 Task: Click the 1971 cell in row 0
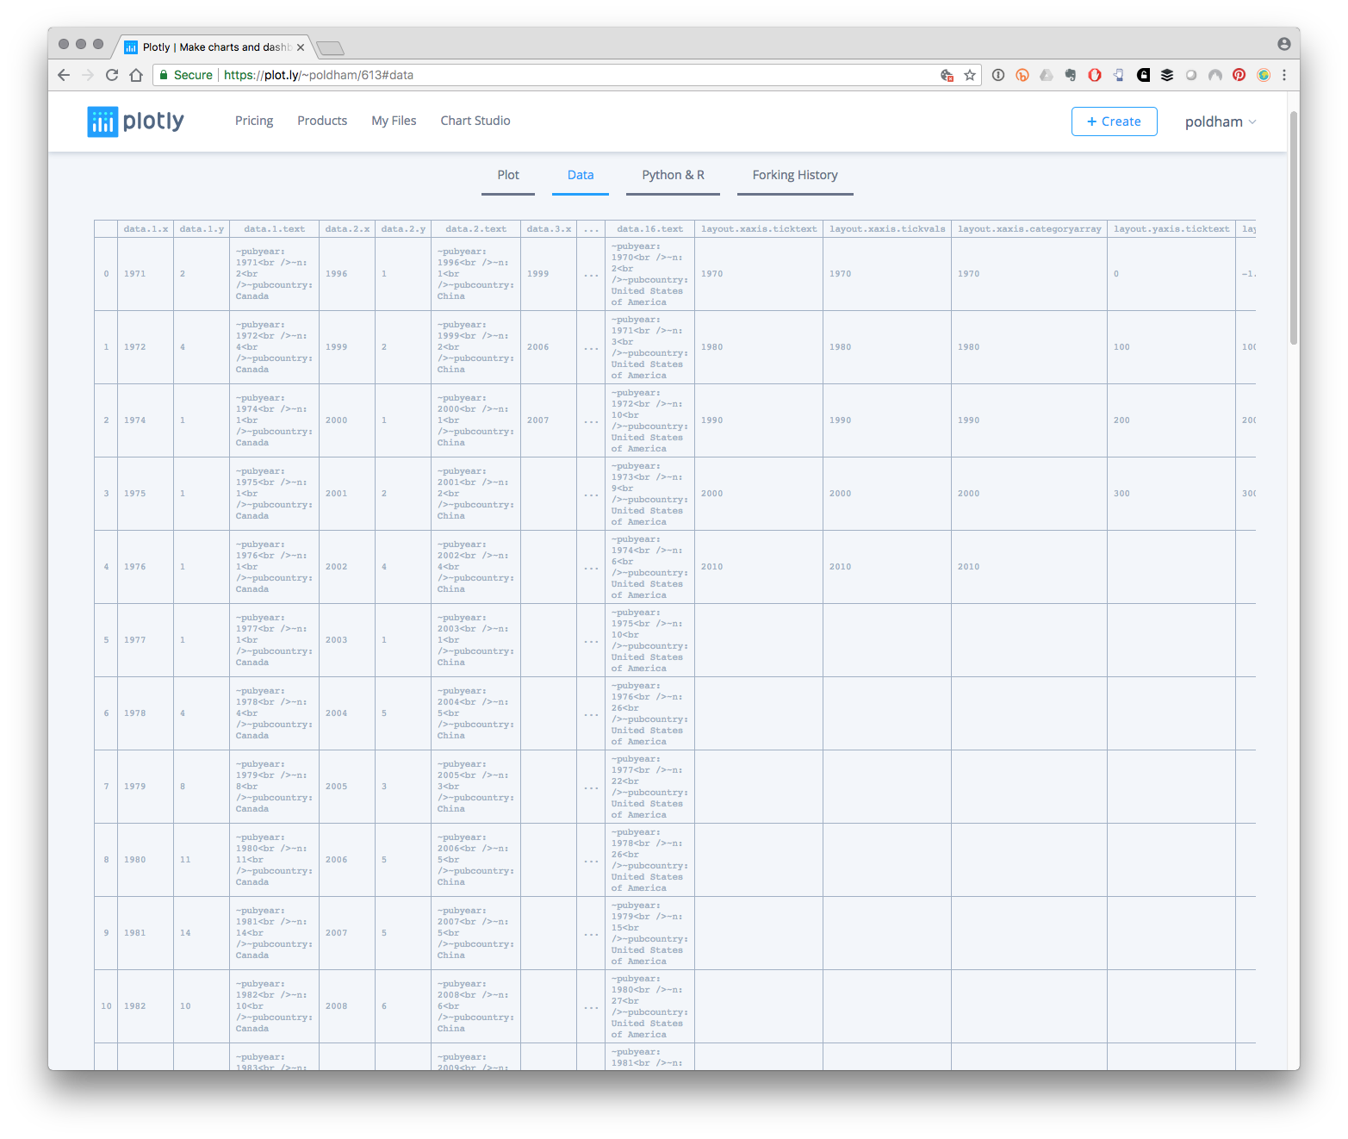(146, 274)
